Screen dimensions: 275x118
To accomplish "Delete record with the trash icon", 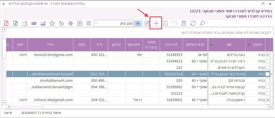I will coord(184,23).
